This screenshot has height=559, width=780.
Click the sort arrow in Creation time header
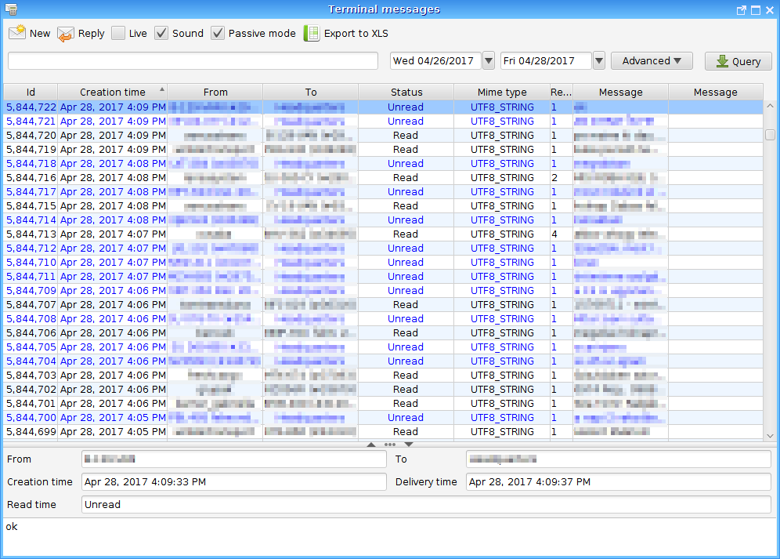[162, 89]
